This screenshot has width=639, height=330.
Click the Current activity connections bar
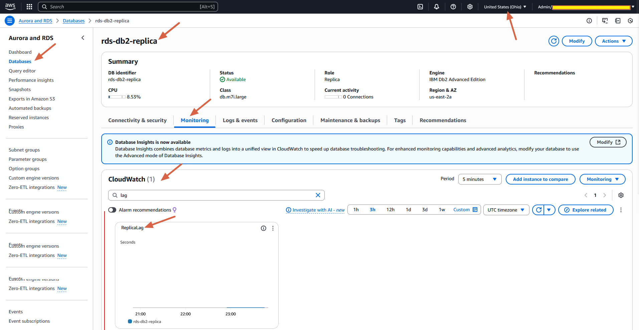click(333, 97)
